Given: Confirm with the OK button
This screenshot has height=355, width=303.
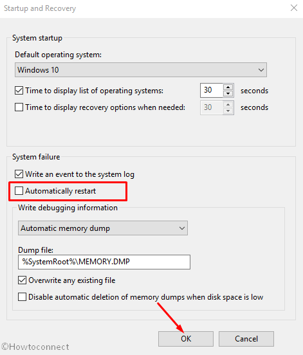Looking at the screenshot, I should 186,339.
